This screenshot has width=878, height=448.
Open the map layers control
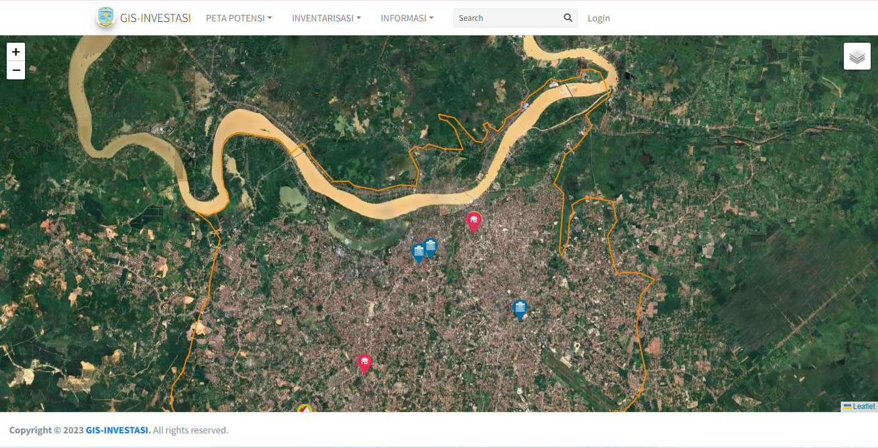pos(857,56)
